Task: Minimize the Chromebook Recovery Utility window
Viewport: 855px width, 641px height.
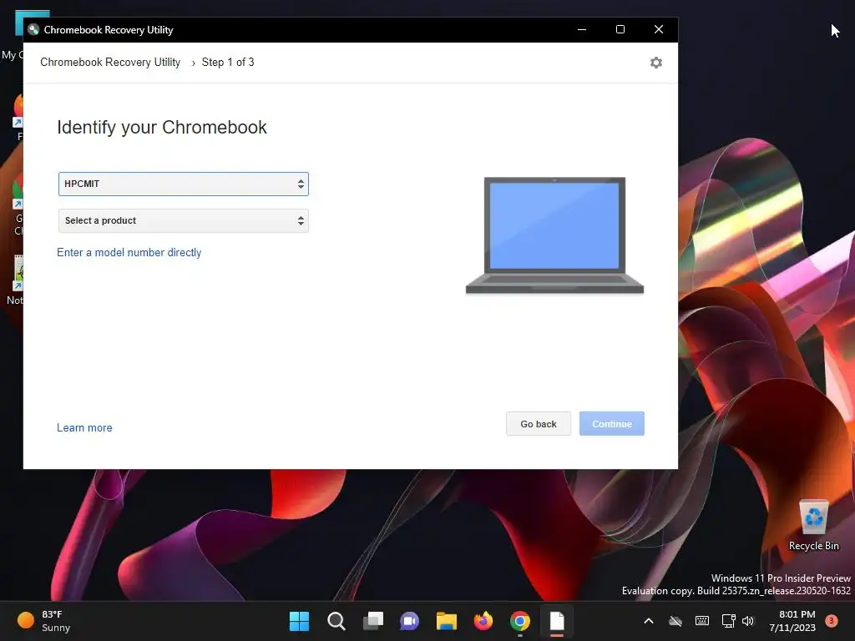Action: (x=582, y=29)
